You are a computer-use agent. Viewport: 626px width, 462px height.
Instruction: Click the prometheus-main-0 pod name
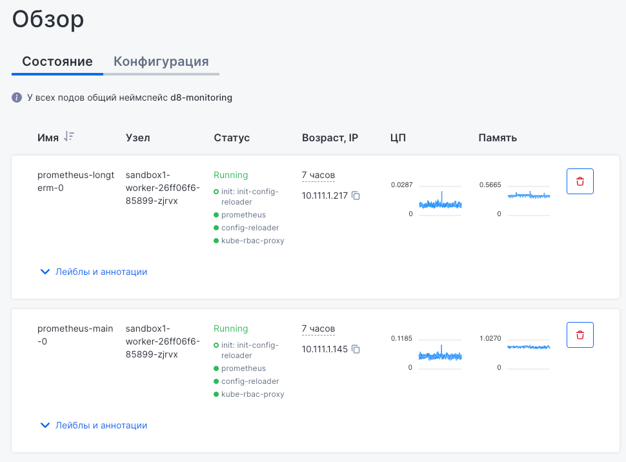75,335
